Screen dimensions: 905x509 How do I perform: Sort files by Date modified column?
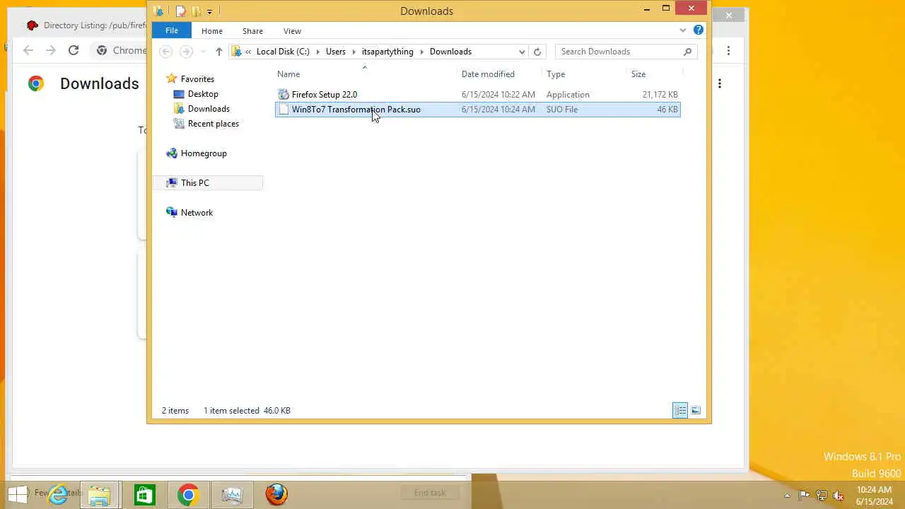click(488, 74)
